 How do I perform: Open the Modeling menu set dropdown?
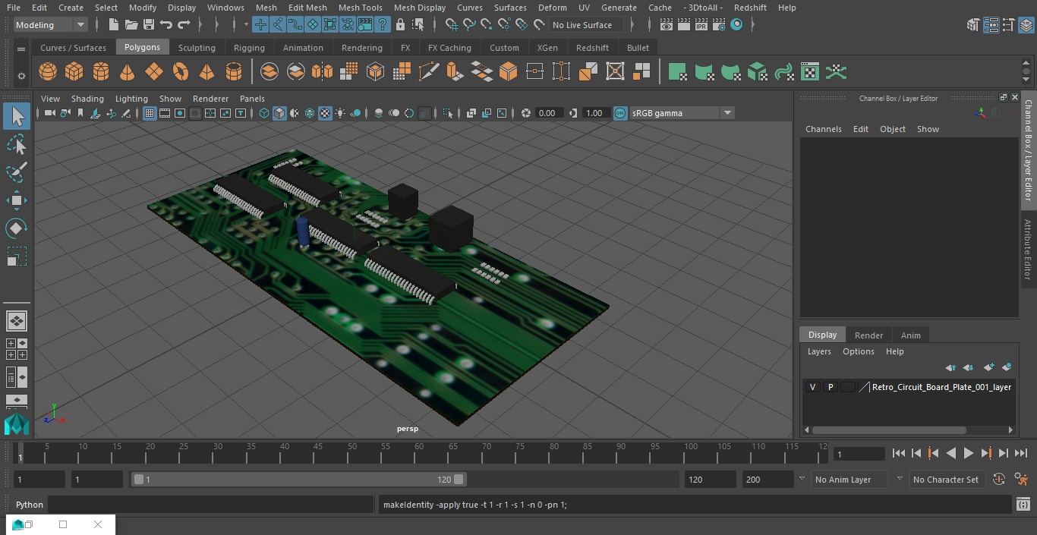click(x=50, y=25)
